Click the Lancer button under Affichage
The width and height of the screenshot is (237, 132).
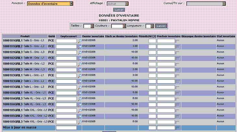point(119,10)
